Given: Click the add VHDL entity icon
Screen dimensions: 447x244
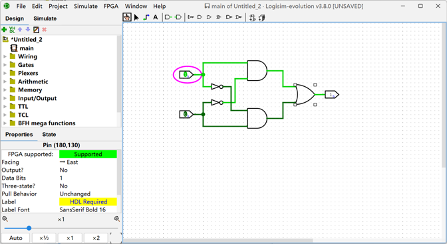Looking at the screenshot, I should (x=12, y=30).
